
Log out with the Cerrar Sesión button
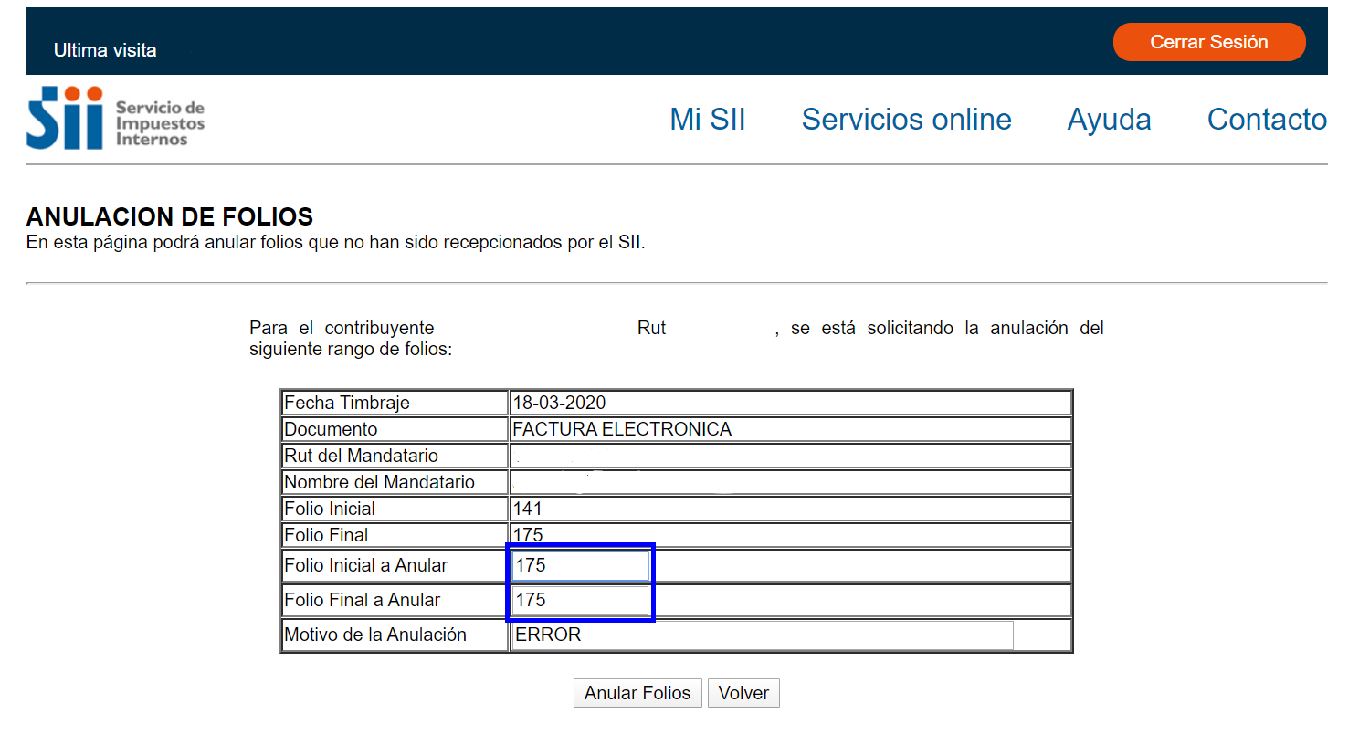1208,42
